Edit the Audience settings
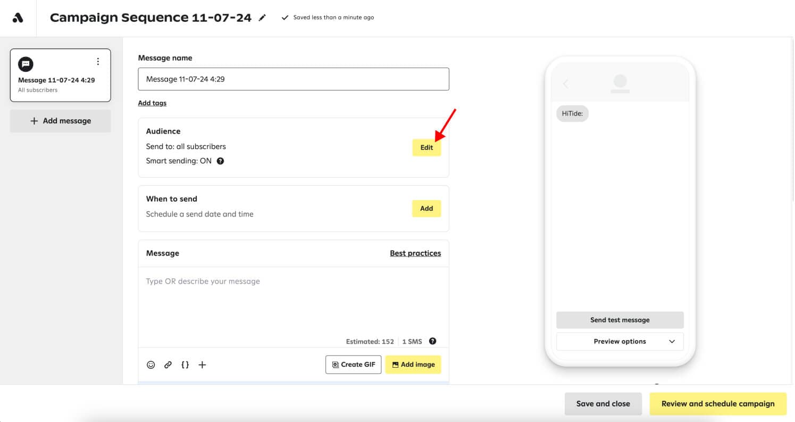This screenshot has width=795, height=422. coord(426,147)
